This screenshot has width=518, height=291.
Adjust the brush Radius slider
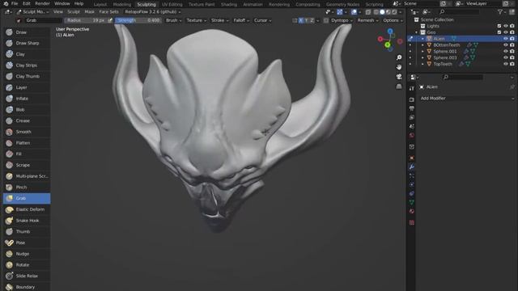[86, 20]
